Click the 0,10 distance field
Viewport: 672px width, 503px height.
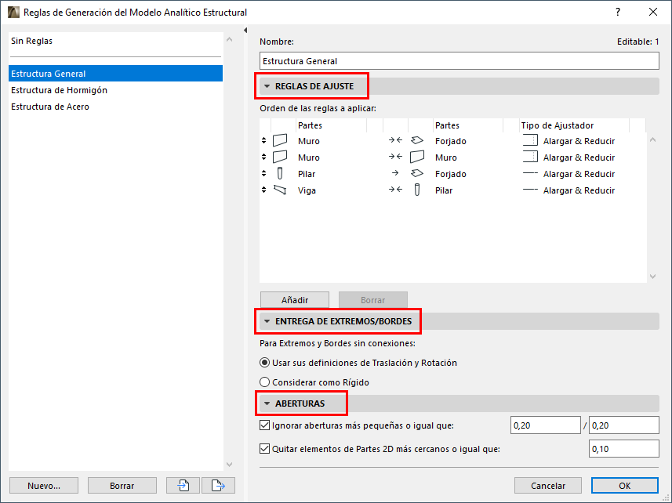623,449
